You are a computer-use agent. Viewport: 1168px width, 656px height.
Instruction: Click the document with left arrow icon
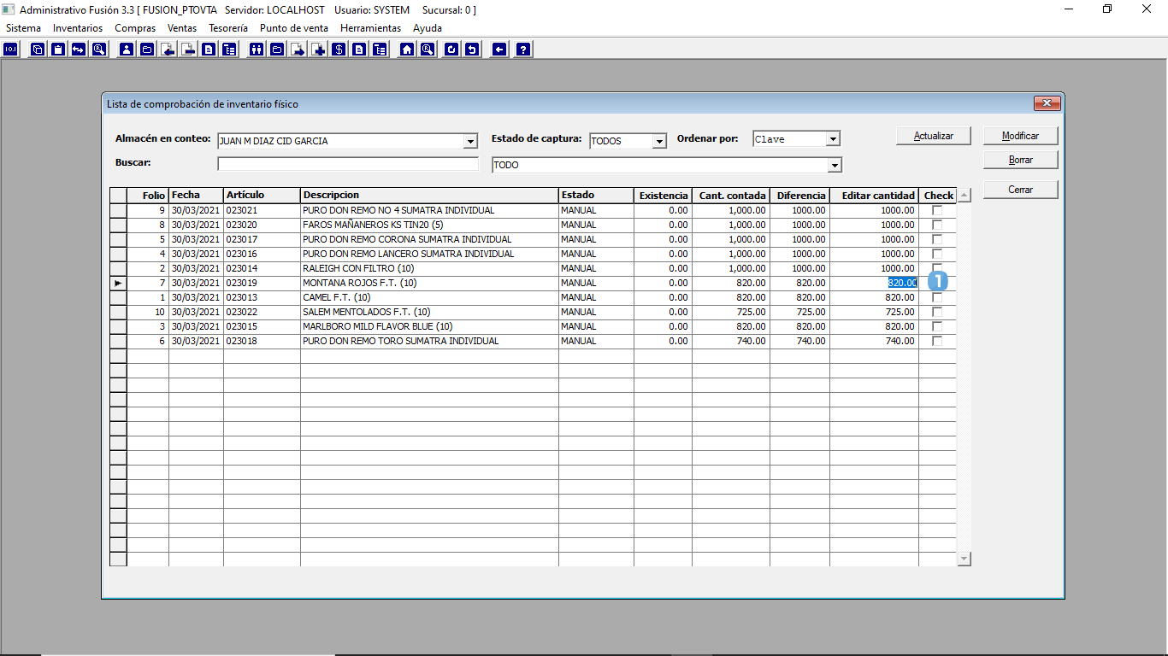pos(168,50)
